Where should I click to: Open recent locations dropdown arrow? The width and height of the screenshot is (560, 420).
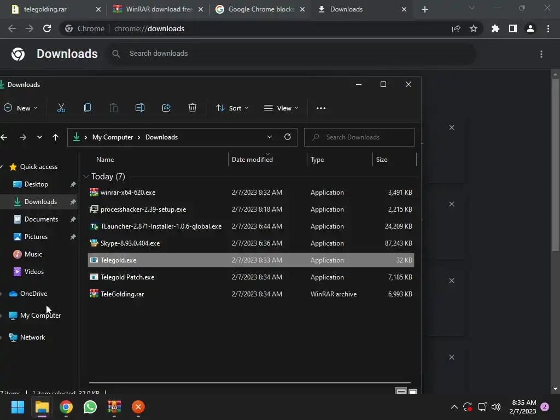[39, 137]
